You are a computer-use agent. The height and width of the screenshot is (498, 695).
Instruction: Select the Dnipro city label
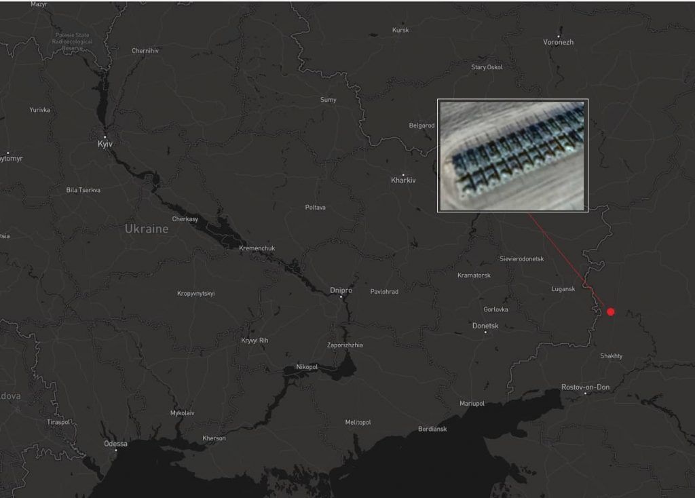pyautogui.click(x=341, y=290)
